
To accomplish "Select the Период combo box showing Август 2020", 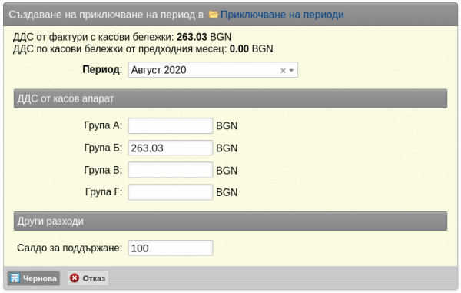I will (x=213, y=70).
